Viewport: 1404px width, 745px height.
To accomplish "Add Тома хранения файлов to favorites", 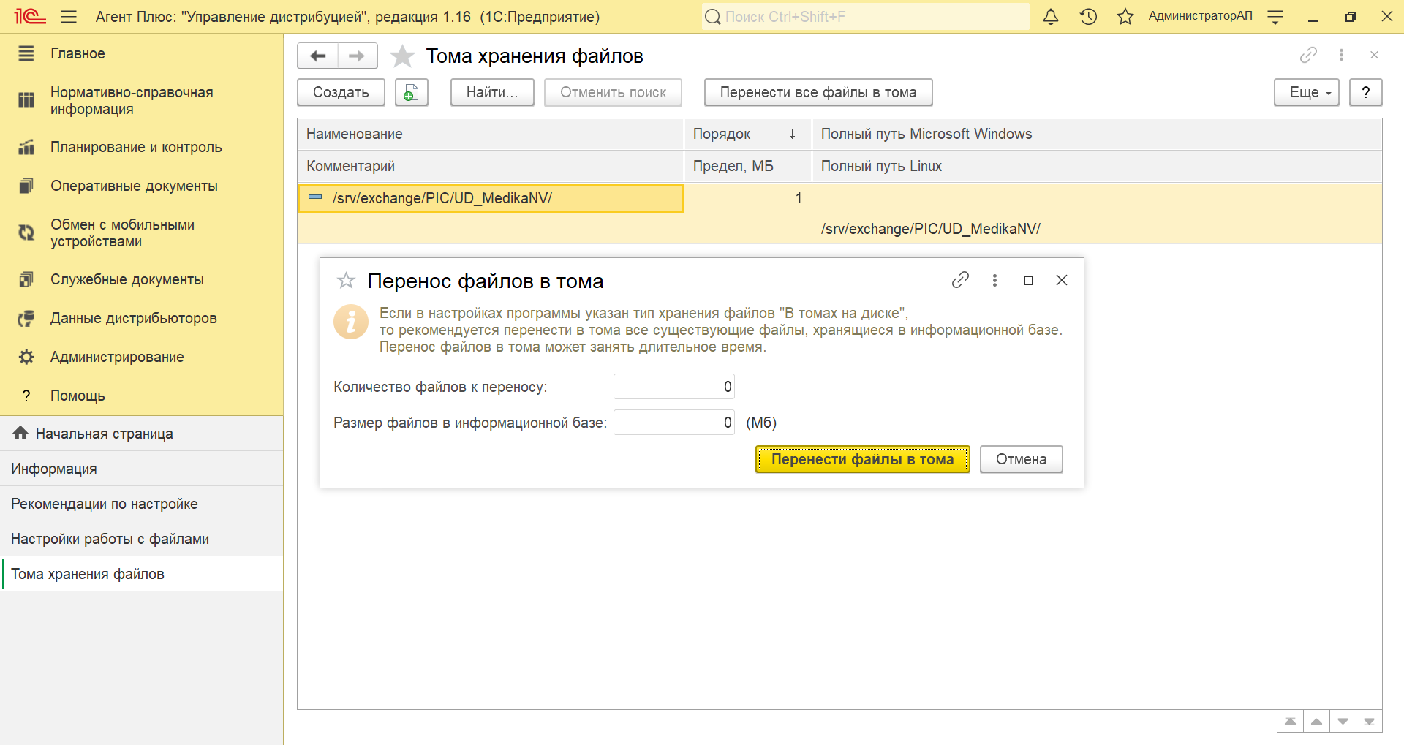I will pos(402,56).
